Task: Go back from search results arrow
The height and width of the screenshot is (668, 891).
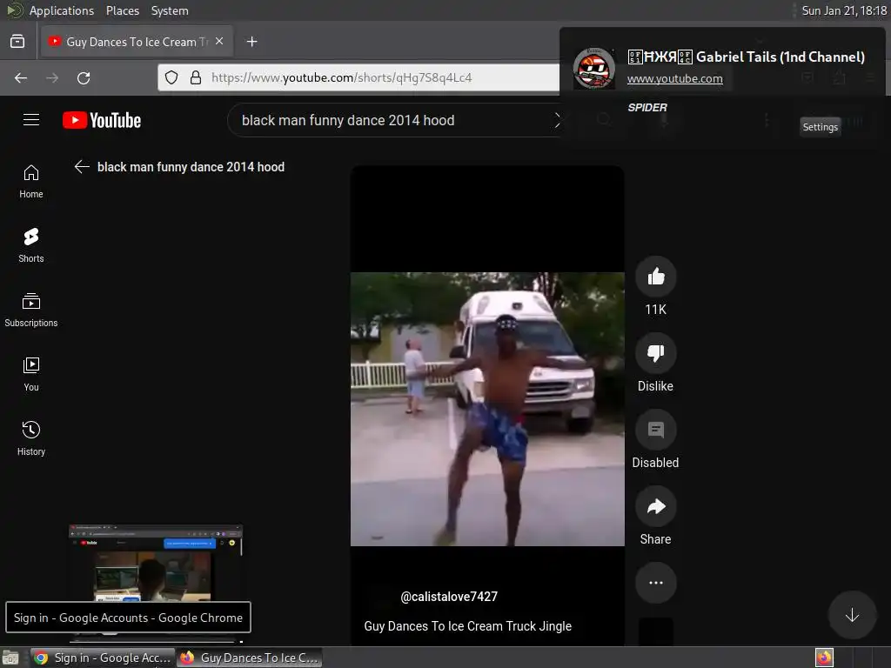Action: 82,166
